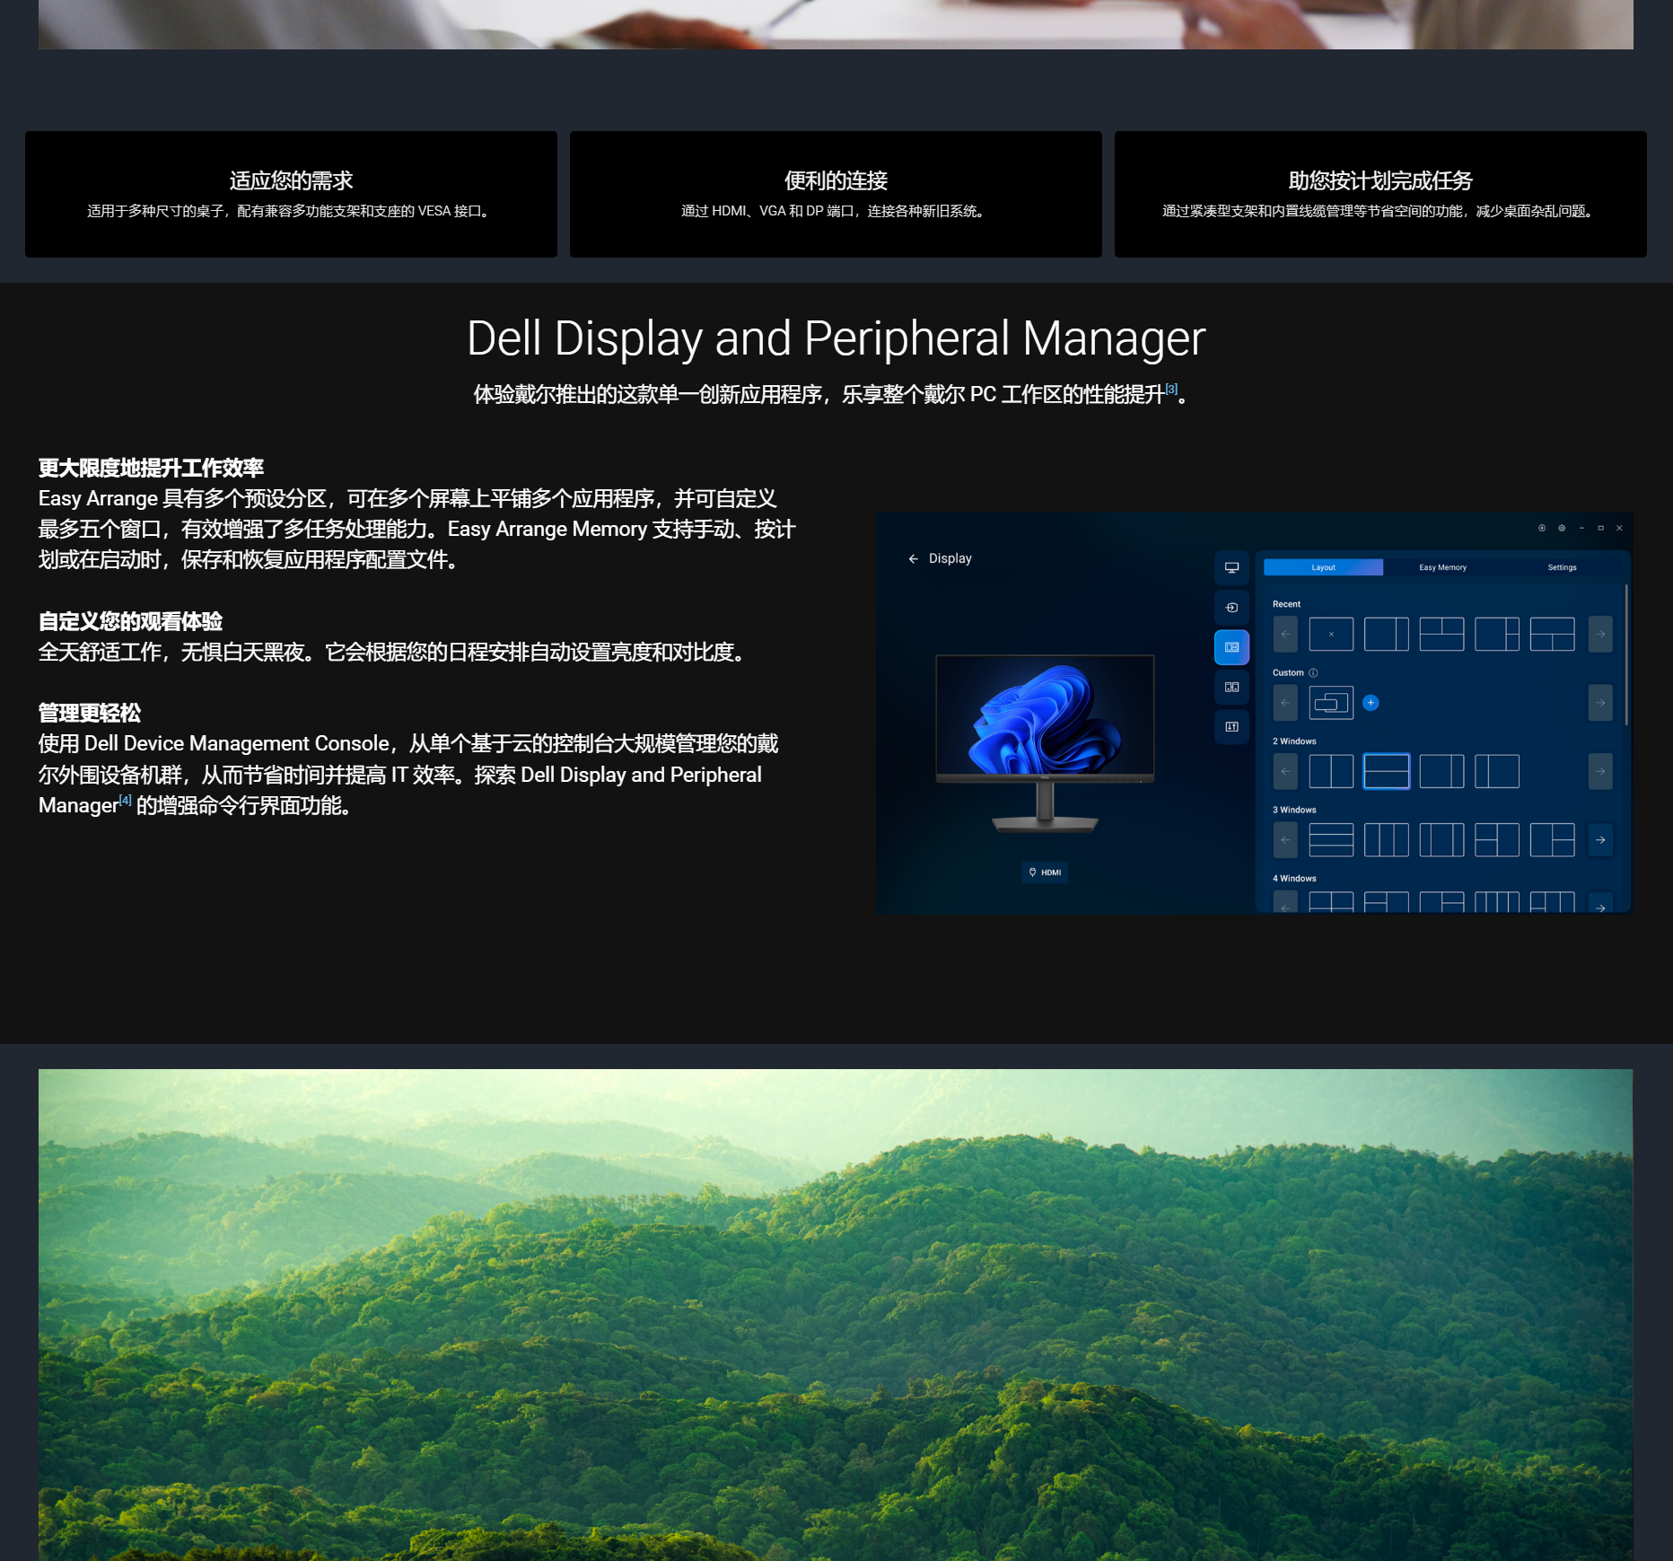This screenshot has width=1673, height=1561.
Task: Select 2 Windows layout with narrow left pane
Action: coord(1497,772)
